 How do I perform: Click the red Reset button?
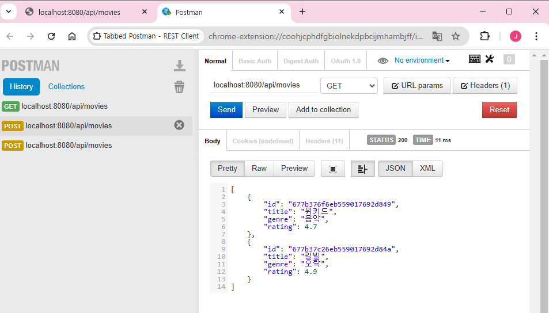point(499,110)
